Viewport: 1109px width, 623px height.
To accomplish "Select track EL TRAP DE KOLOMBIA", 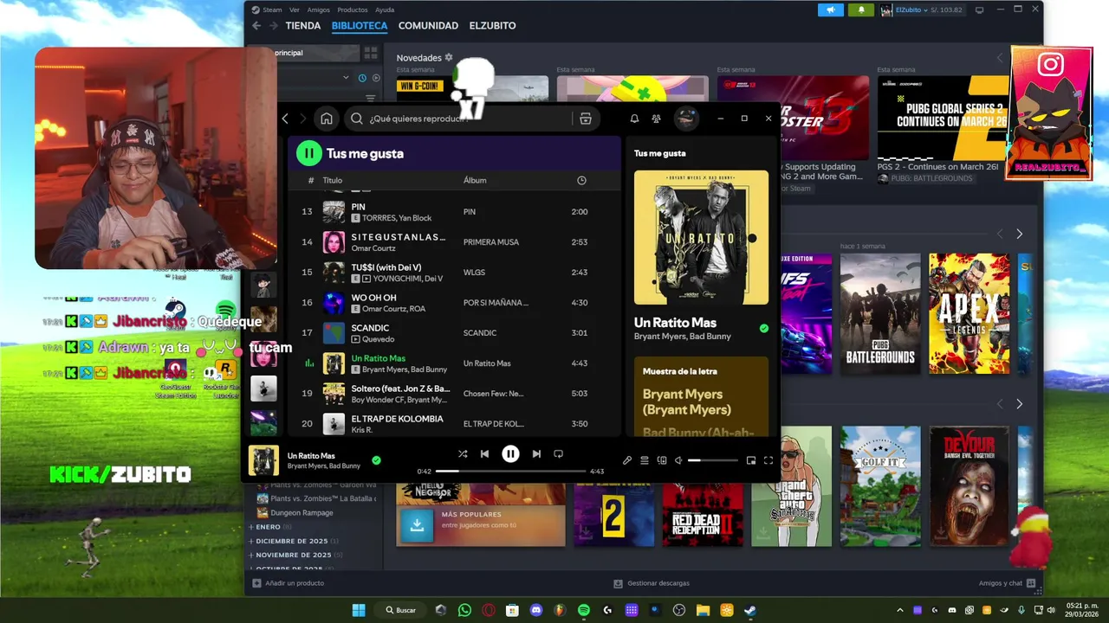I will [455, 424].
